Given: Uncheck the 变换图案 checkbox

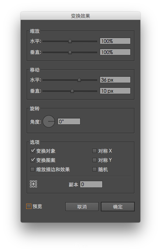Looking at the screenshot, I should [32, 160].
